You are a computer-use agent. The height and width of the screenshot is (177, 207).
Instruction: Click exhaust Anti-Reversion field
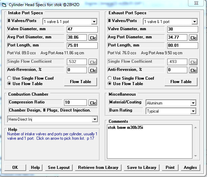(x=177, y=70)
